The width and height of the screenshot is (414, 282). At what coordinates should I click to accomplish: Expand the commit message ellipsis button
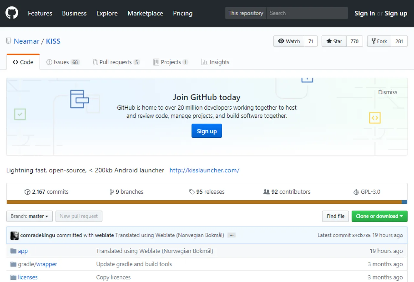tap(231, 235)
